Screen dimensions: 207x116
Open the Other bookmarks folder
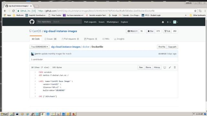198,15
